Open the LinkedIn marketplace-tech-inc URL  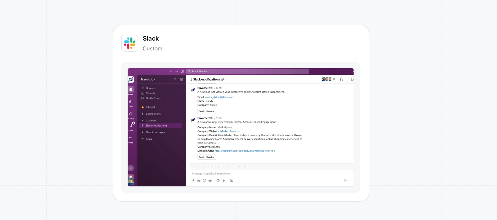pyautogui.click(x=244, y=151)
